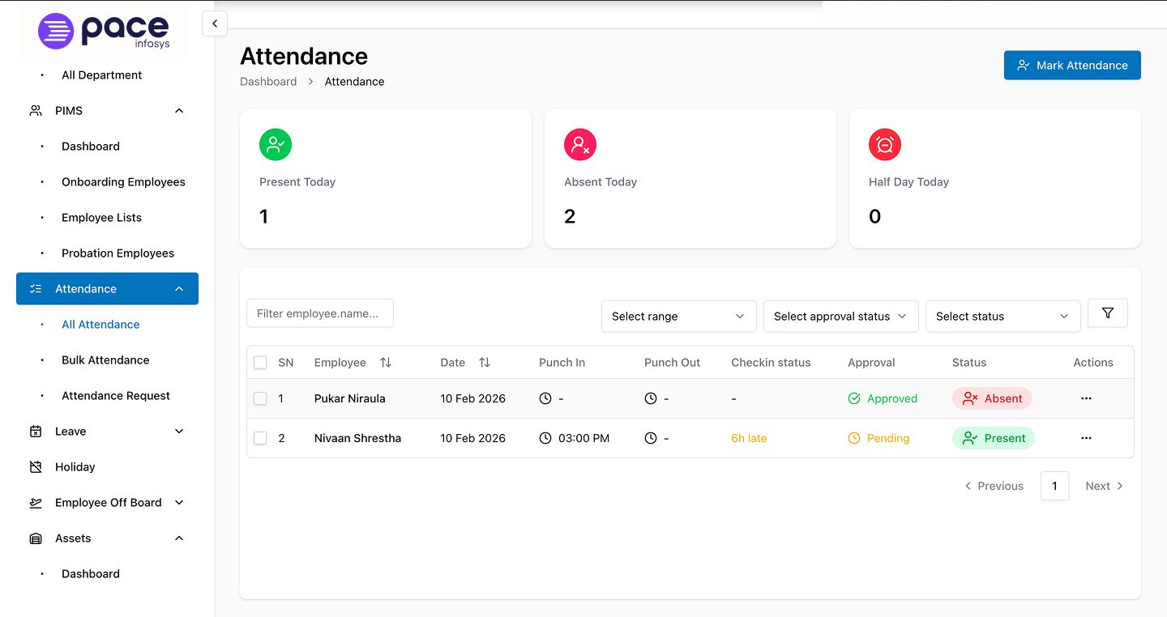Focus the Filter employee name input
The width and height of the screenshot is (1167, 617).
click(320, 313)
